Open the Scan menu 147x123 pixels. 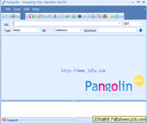coord(17,9)
